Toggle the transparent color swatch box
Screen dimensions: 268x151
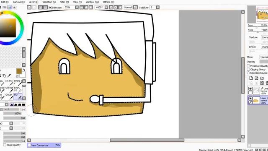[x=18, y=76]
